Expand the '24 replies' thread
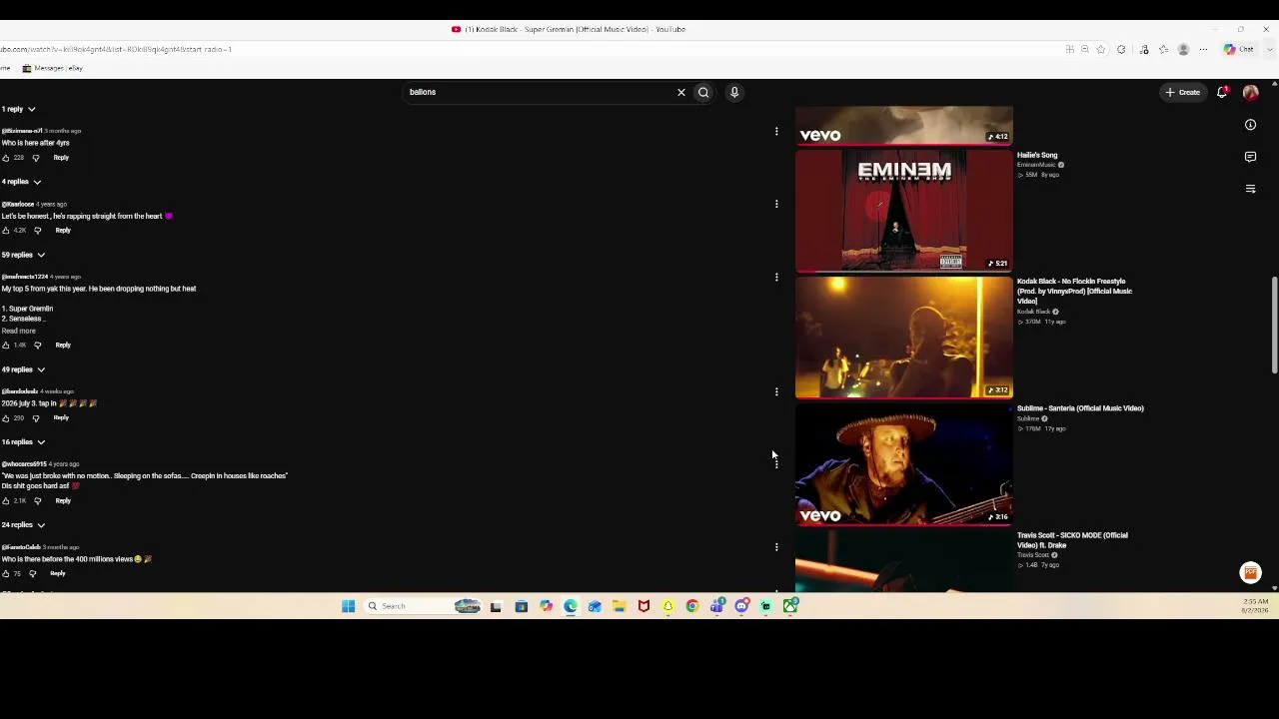This screenshot has height=719, width=1279. pos(23,524)
